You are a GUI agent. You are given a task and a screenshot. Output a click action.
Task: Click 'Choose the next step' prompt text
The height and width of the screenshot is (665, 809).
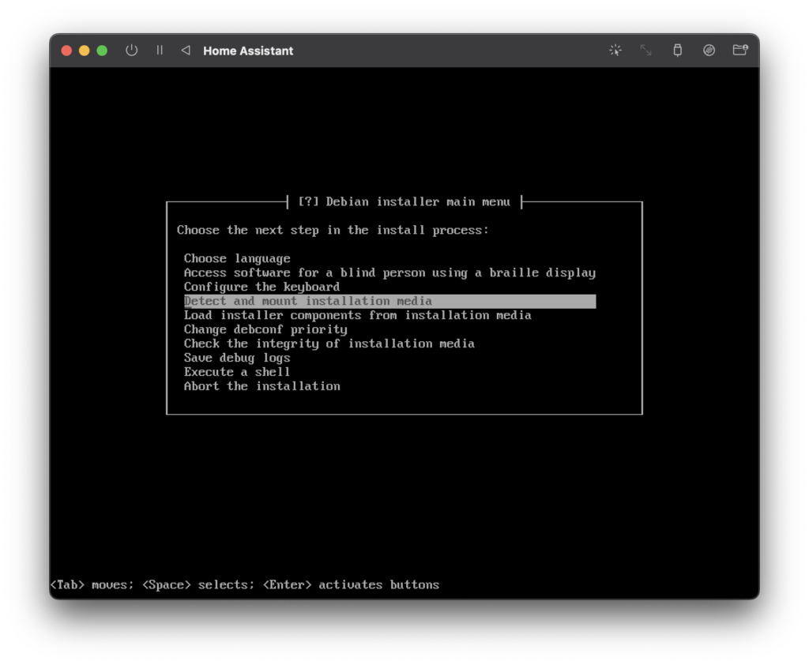[x=333, y=230]
